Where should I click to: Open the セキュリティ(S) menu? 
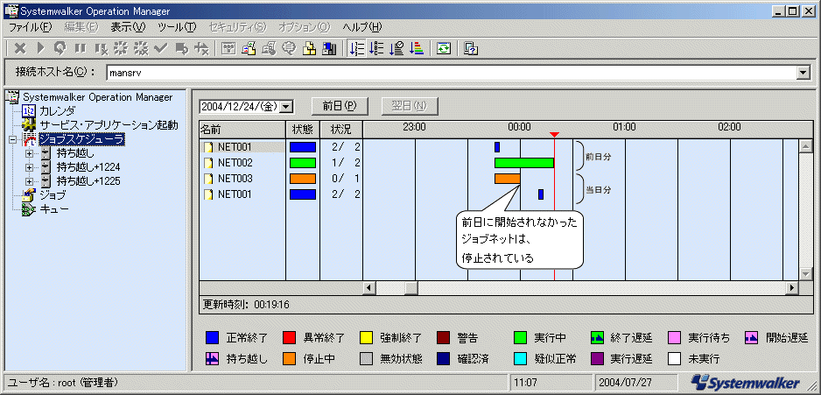(237, 27)
